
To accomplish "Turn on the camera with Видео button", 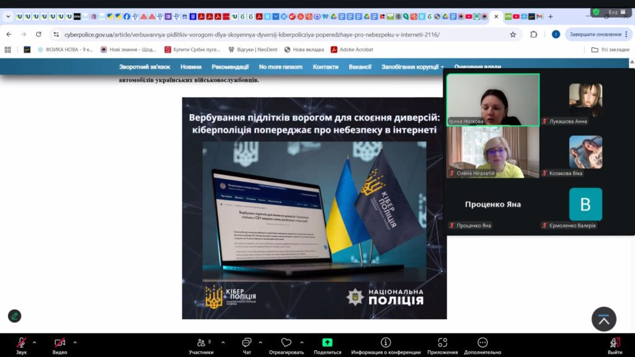I will pos(60,343).
